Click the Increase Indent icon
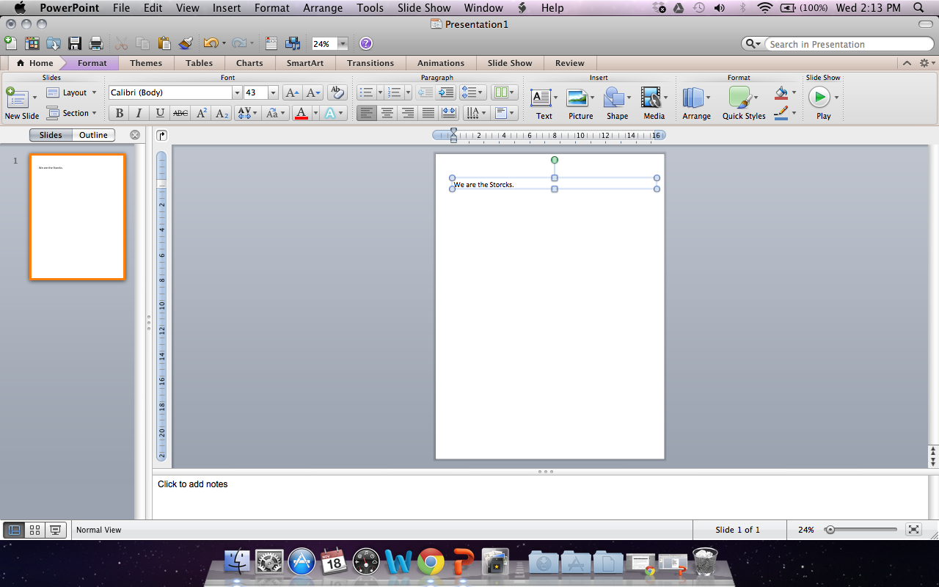Image resolution: width=939 pixels, height=587 pixels. [x=445, y=92]
